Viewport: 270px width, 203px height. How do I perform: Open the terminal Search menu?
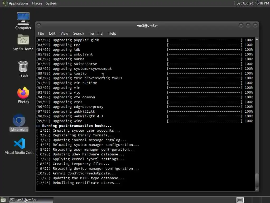point(78,33)
